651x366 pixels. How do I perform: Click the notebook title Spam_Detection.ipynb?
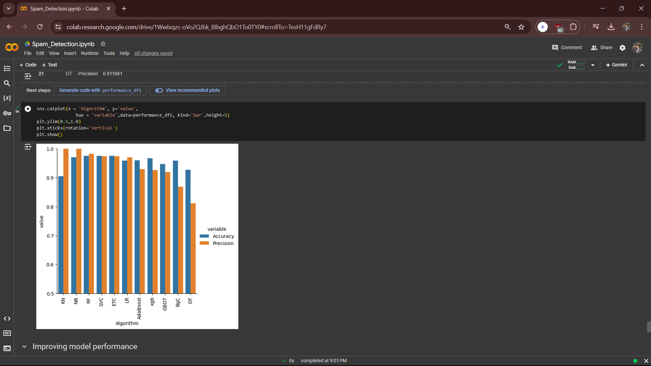pyautogui.click(x=63, y=43)
